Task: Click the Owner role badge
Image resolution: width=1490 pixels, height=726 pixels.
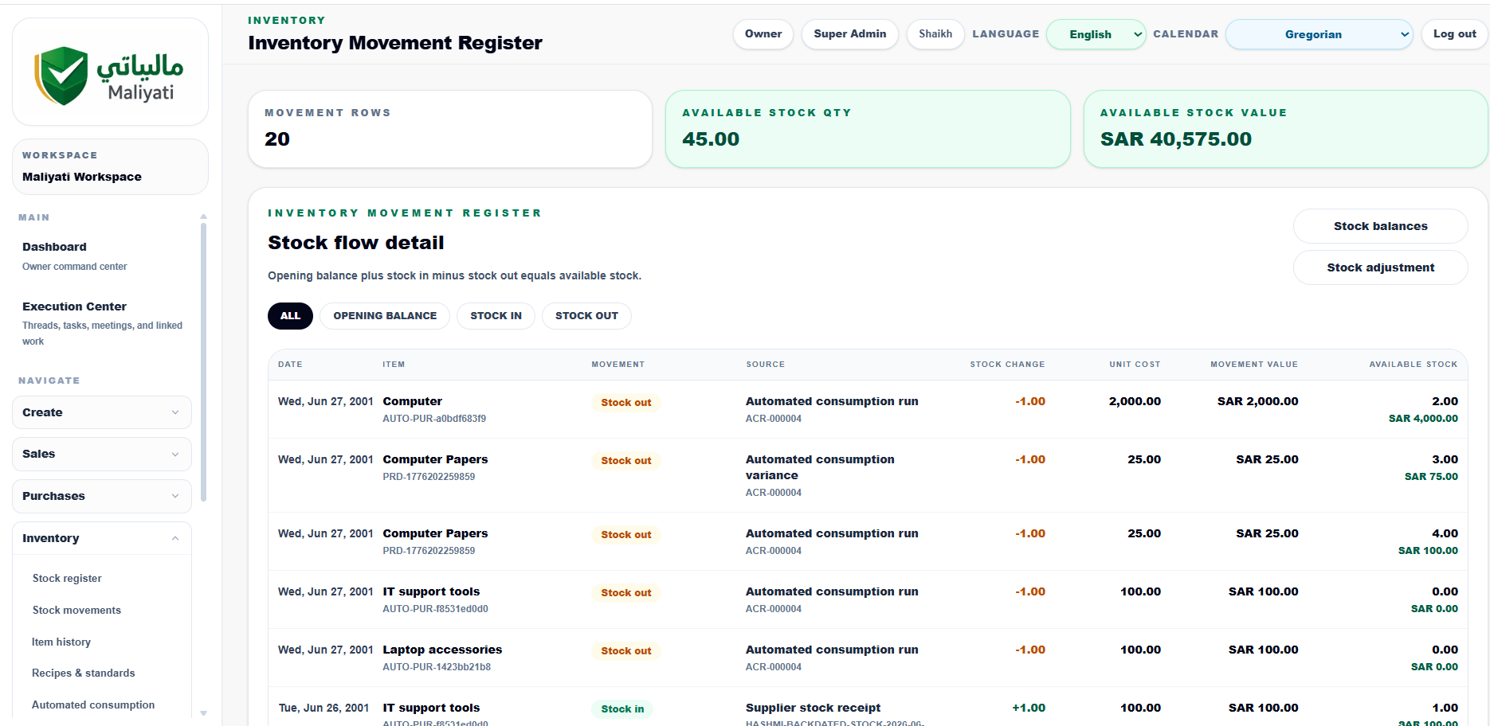Action: click(x=763, y=34)
